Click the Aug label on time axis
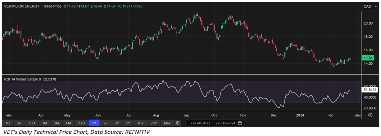 (156, 115)
